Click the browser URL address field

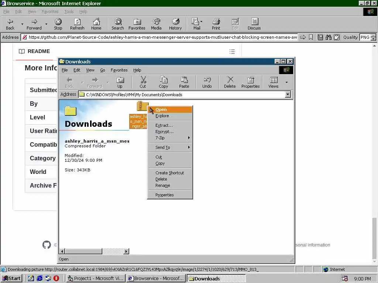(x=159, y=37)
